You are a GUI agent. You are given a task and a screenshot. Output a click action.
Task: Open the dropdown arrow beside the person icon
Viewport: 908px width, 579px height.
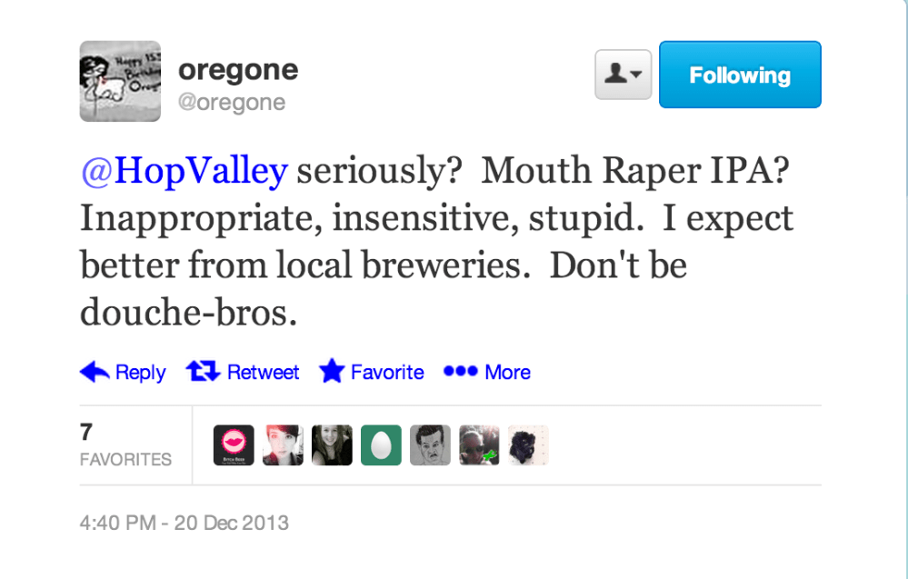[x=635, y=74]
